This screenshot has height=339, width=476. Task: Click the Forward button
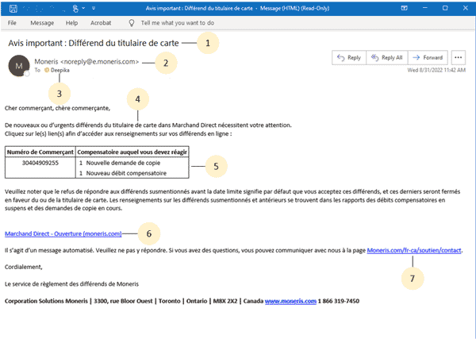point(428,58)
